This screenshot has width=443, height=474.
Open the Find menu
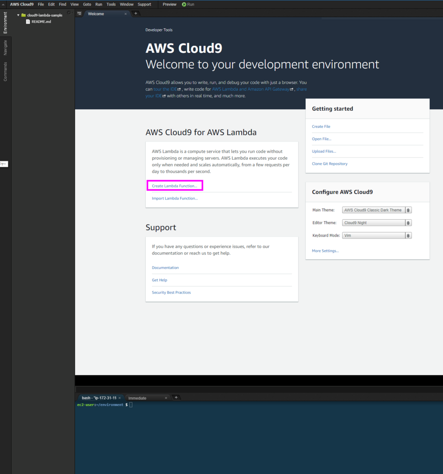click(x=62, y=5)
